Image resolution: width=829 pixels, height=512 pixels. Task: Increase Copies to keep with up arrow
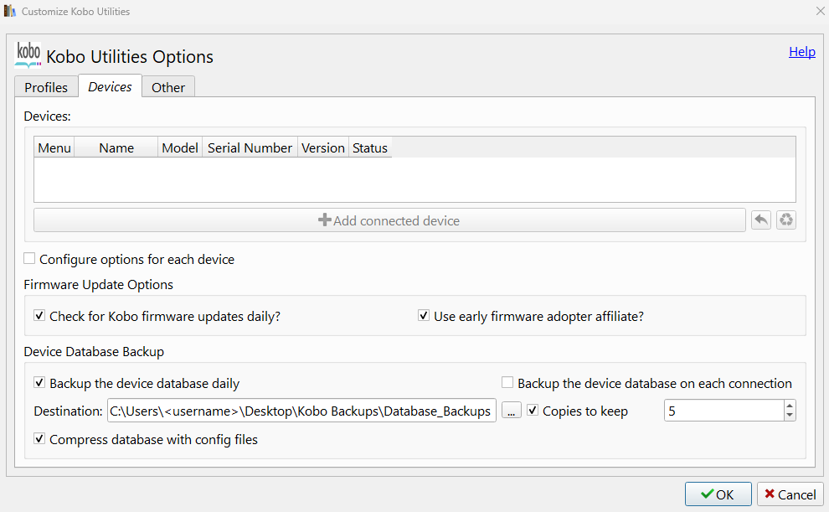click(790, 406)
